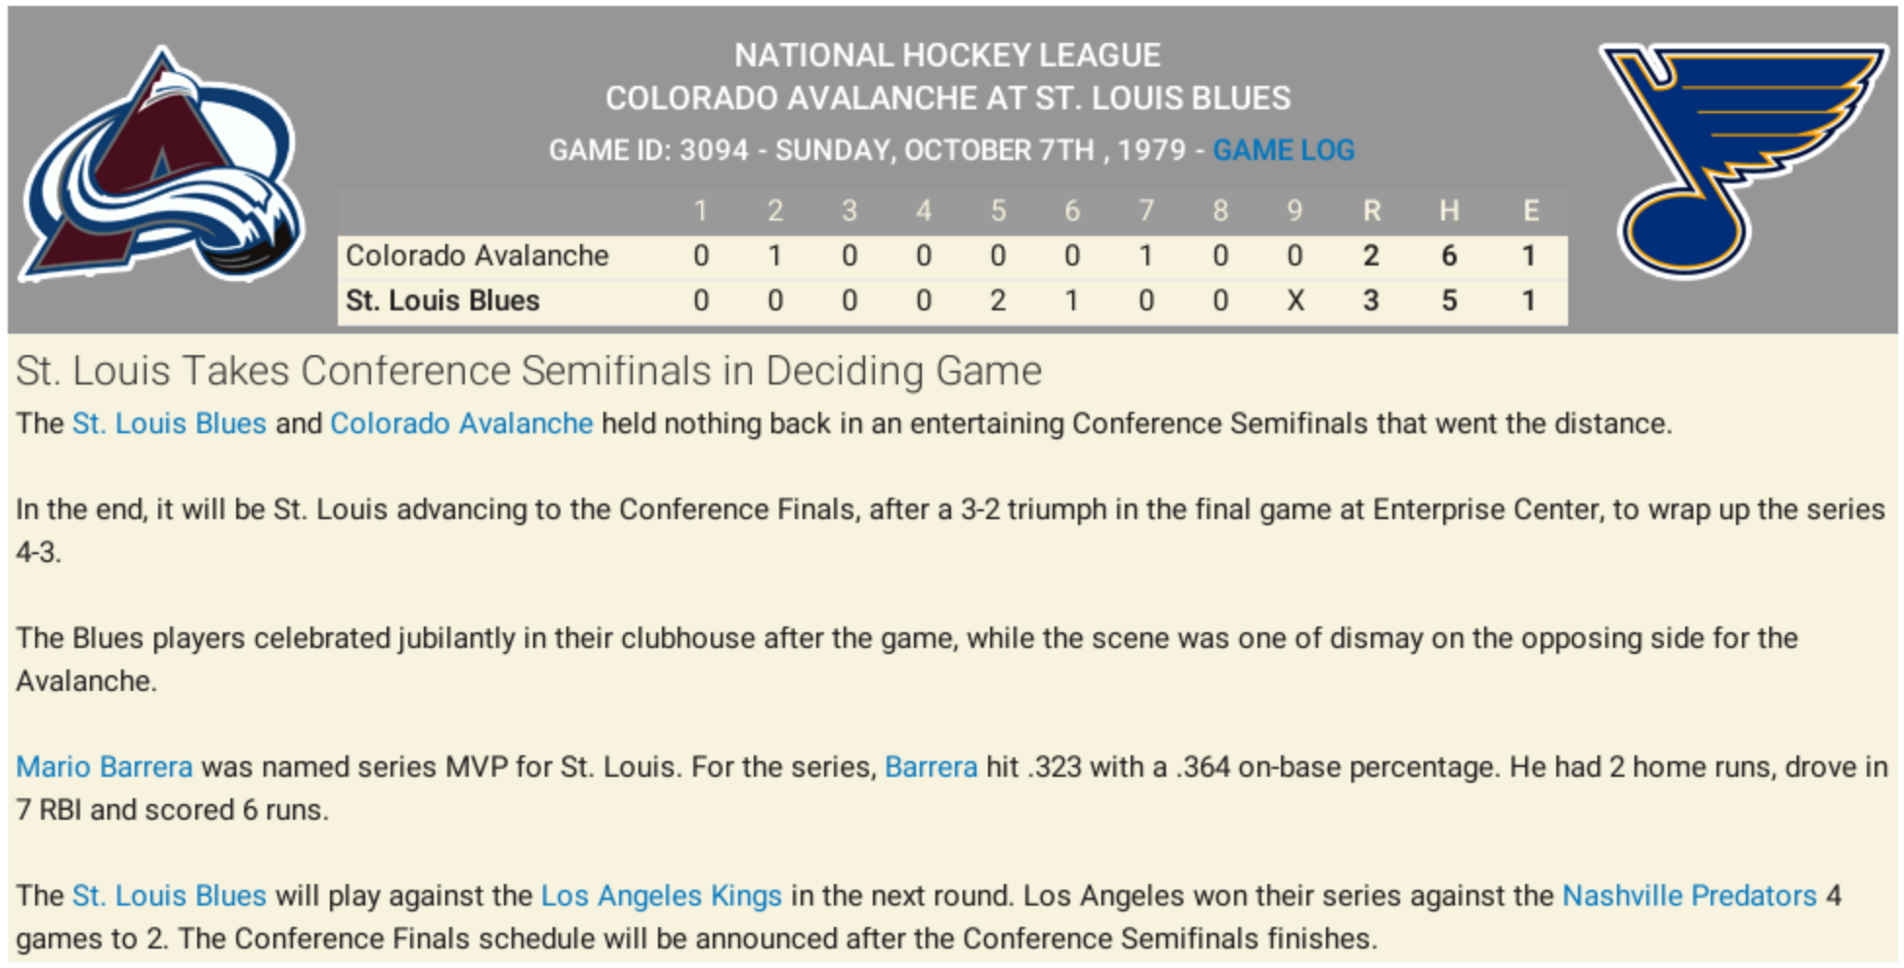Click the Colorado Avalanche team logo
This screenshot has width=1904, height=968.
[x=163, y=166]
